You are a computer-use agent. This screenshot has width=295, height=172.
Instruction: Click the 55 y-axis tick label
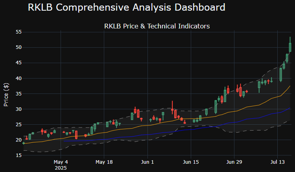(x=18, y=32)
